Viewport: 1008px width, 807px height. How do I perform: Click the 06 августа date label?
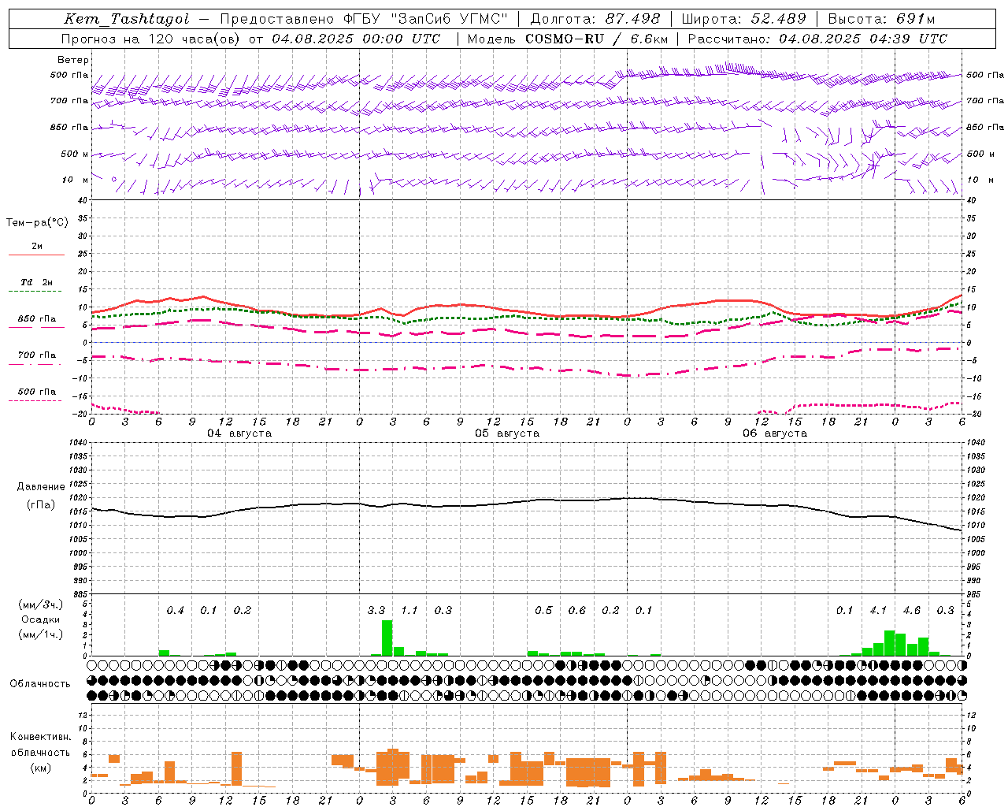pyautogui.click(x=775, y=433)
